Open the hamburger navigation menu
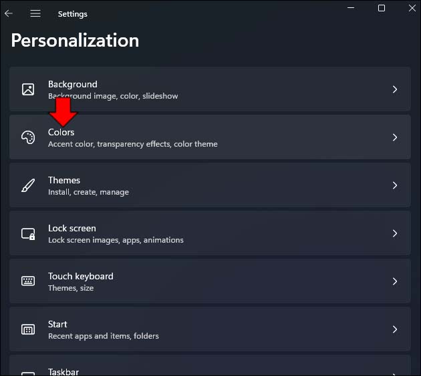421x376 pixels. [x=35, y=13]
